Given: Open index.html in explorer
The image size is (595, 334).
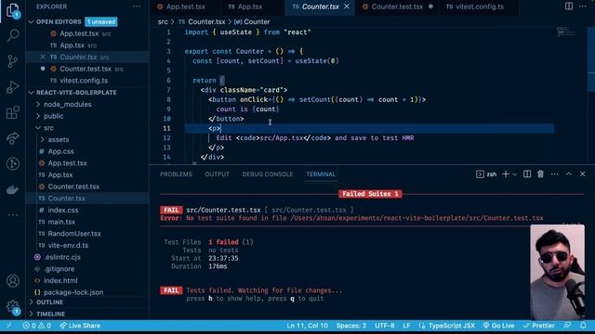Looking at the screenshot, I should (x=60, y=280).
